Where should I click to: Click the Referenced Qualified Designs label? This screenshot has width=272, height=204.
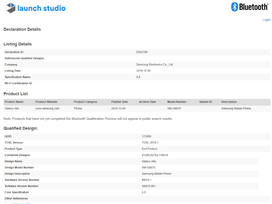coord(24,58)
